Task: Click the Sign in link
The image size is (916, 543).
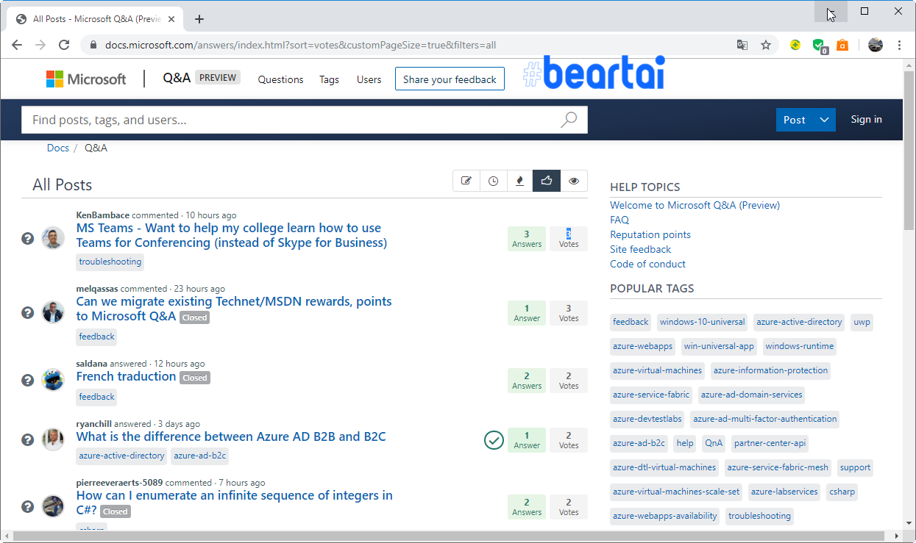Action: [x=866, y=119]
